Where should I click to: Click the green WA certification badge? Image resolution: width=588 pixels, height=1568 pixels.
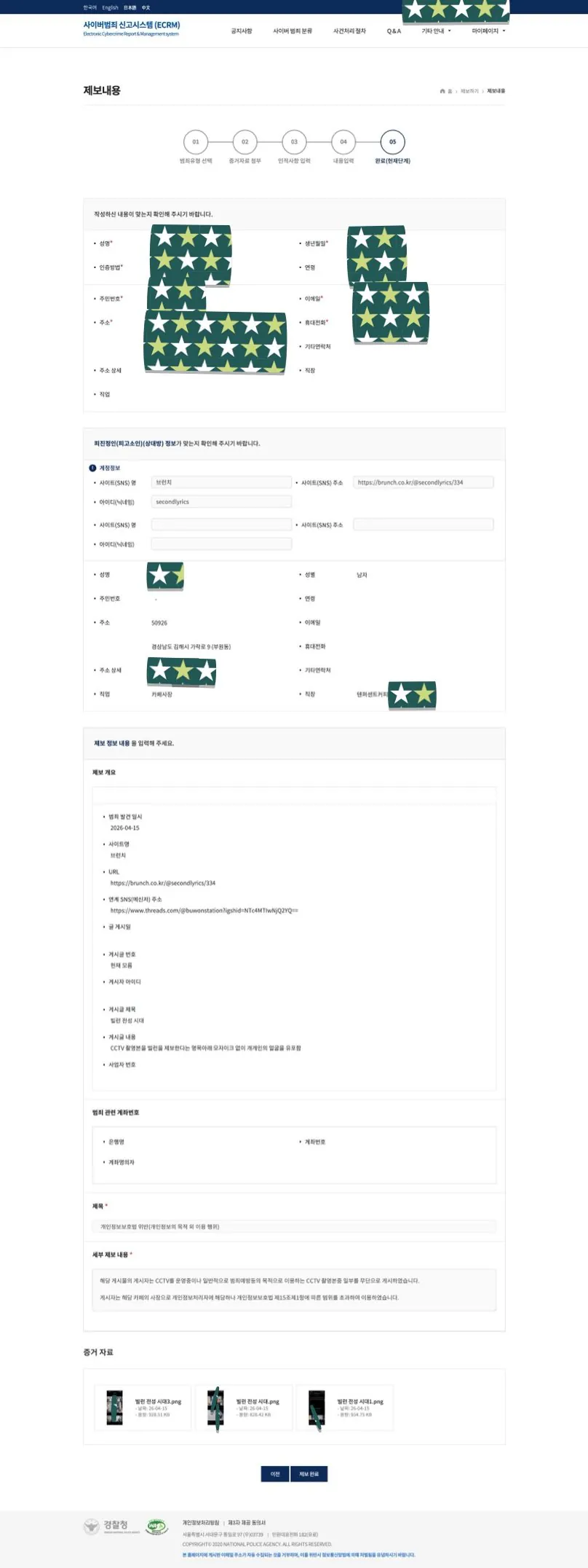click(x=156, y=1526)
